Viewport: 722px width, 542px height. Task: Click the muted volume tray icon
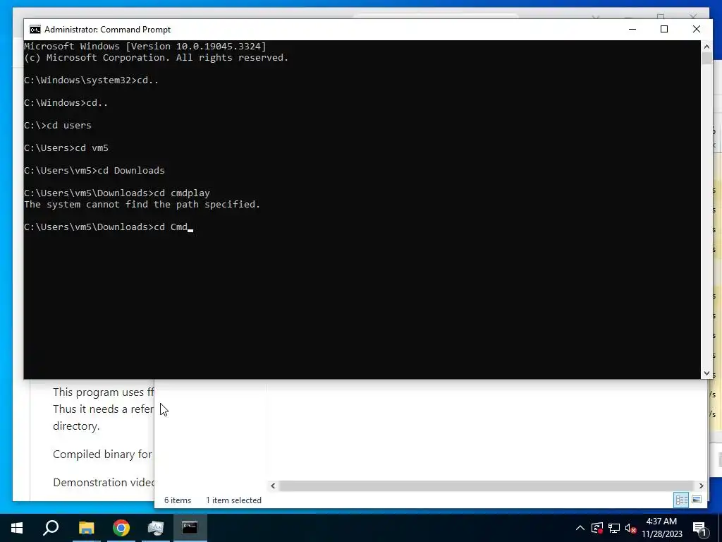point(631,528)
